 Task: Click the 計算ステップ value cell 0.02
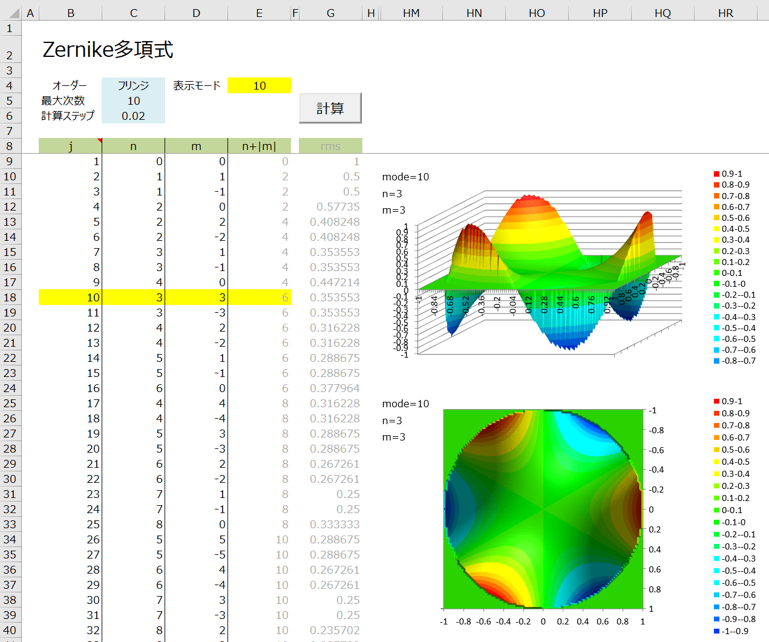(133, 116)
